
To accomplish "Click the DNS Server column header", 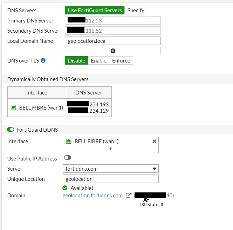I will click(x=89, y=92).
